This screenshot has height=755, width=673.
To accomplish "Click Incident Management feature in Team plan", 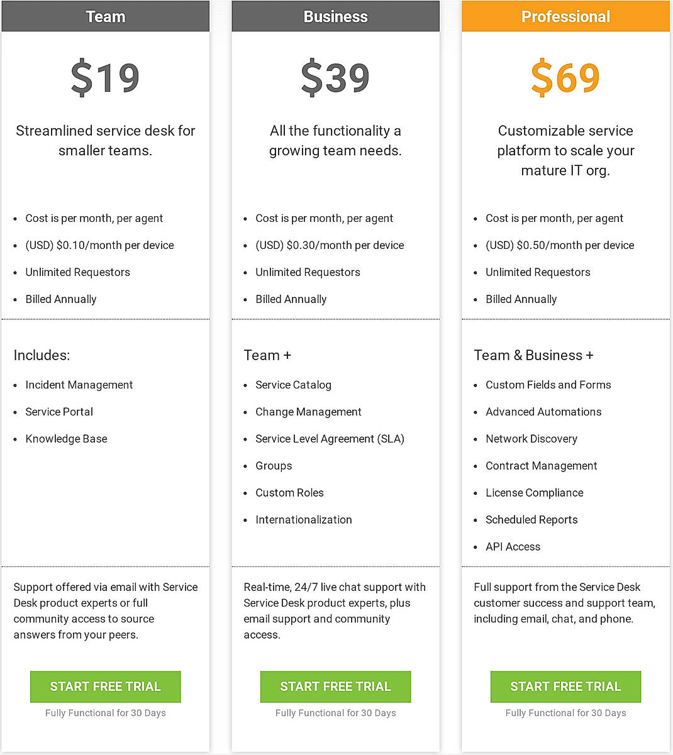I will (79, 385).
